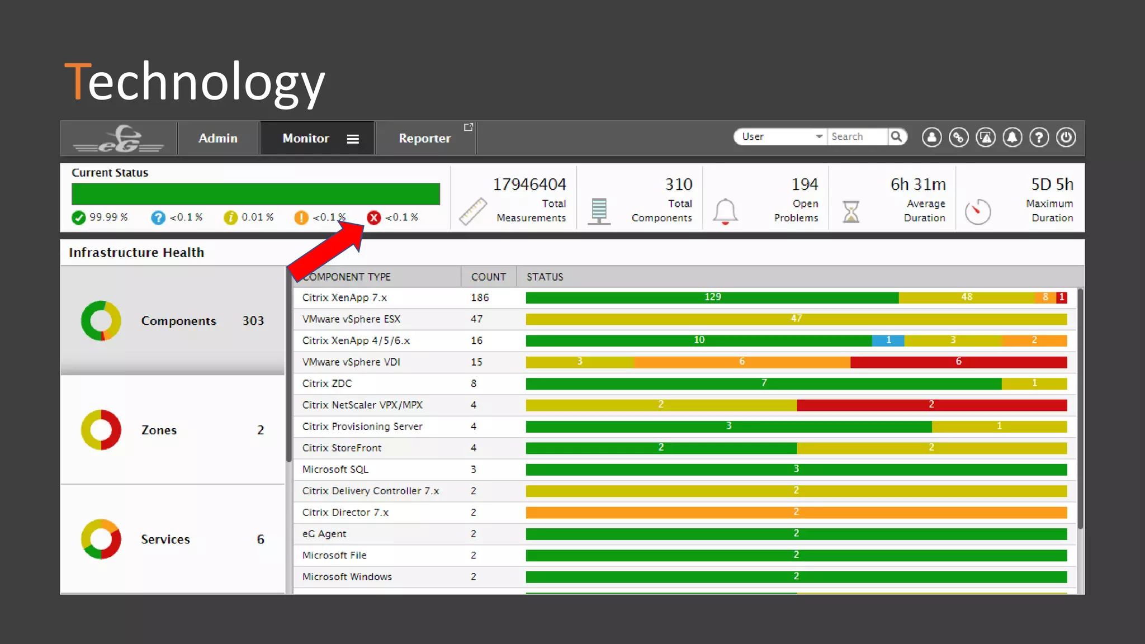Open the monitor warning alerts icon
The width and height of the screenshot is (1145, 644).
pyautogui.click(x=985, y=138)
